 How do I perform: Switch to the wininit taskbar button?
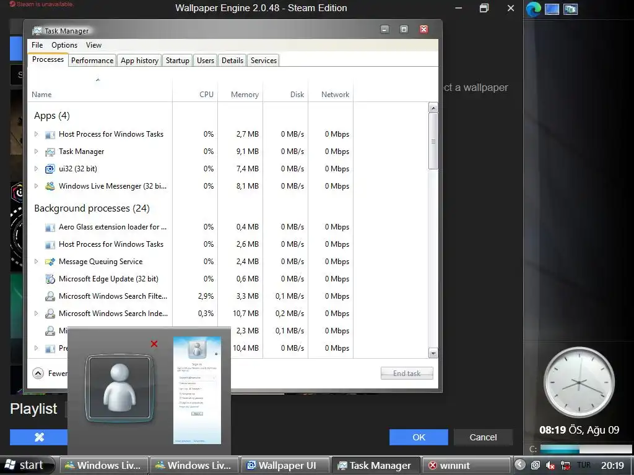(466, 465)
